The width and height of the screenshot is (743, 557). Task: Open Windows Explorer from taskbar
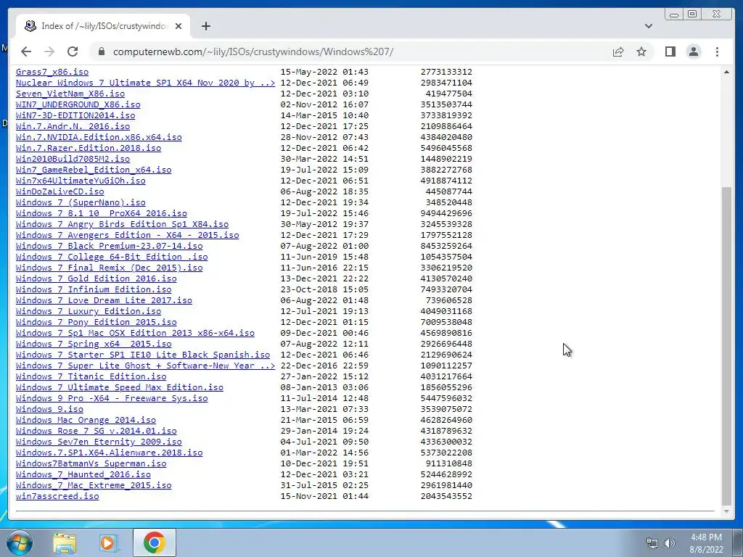coord(65,542)
